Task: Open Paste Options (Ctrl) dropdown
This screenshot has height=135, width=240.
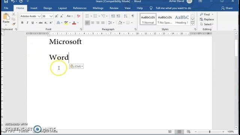Action: [76, 66]
